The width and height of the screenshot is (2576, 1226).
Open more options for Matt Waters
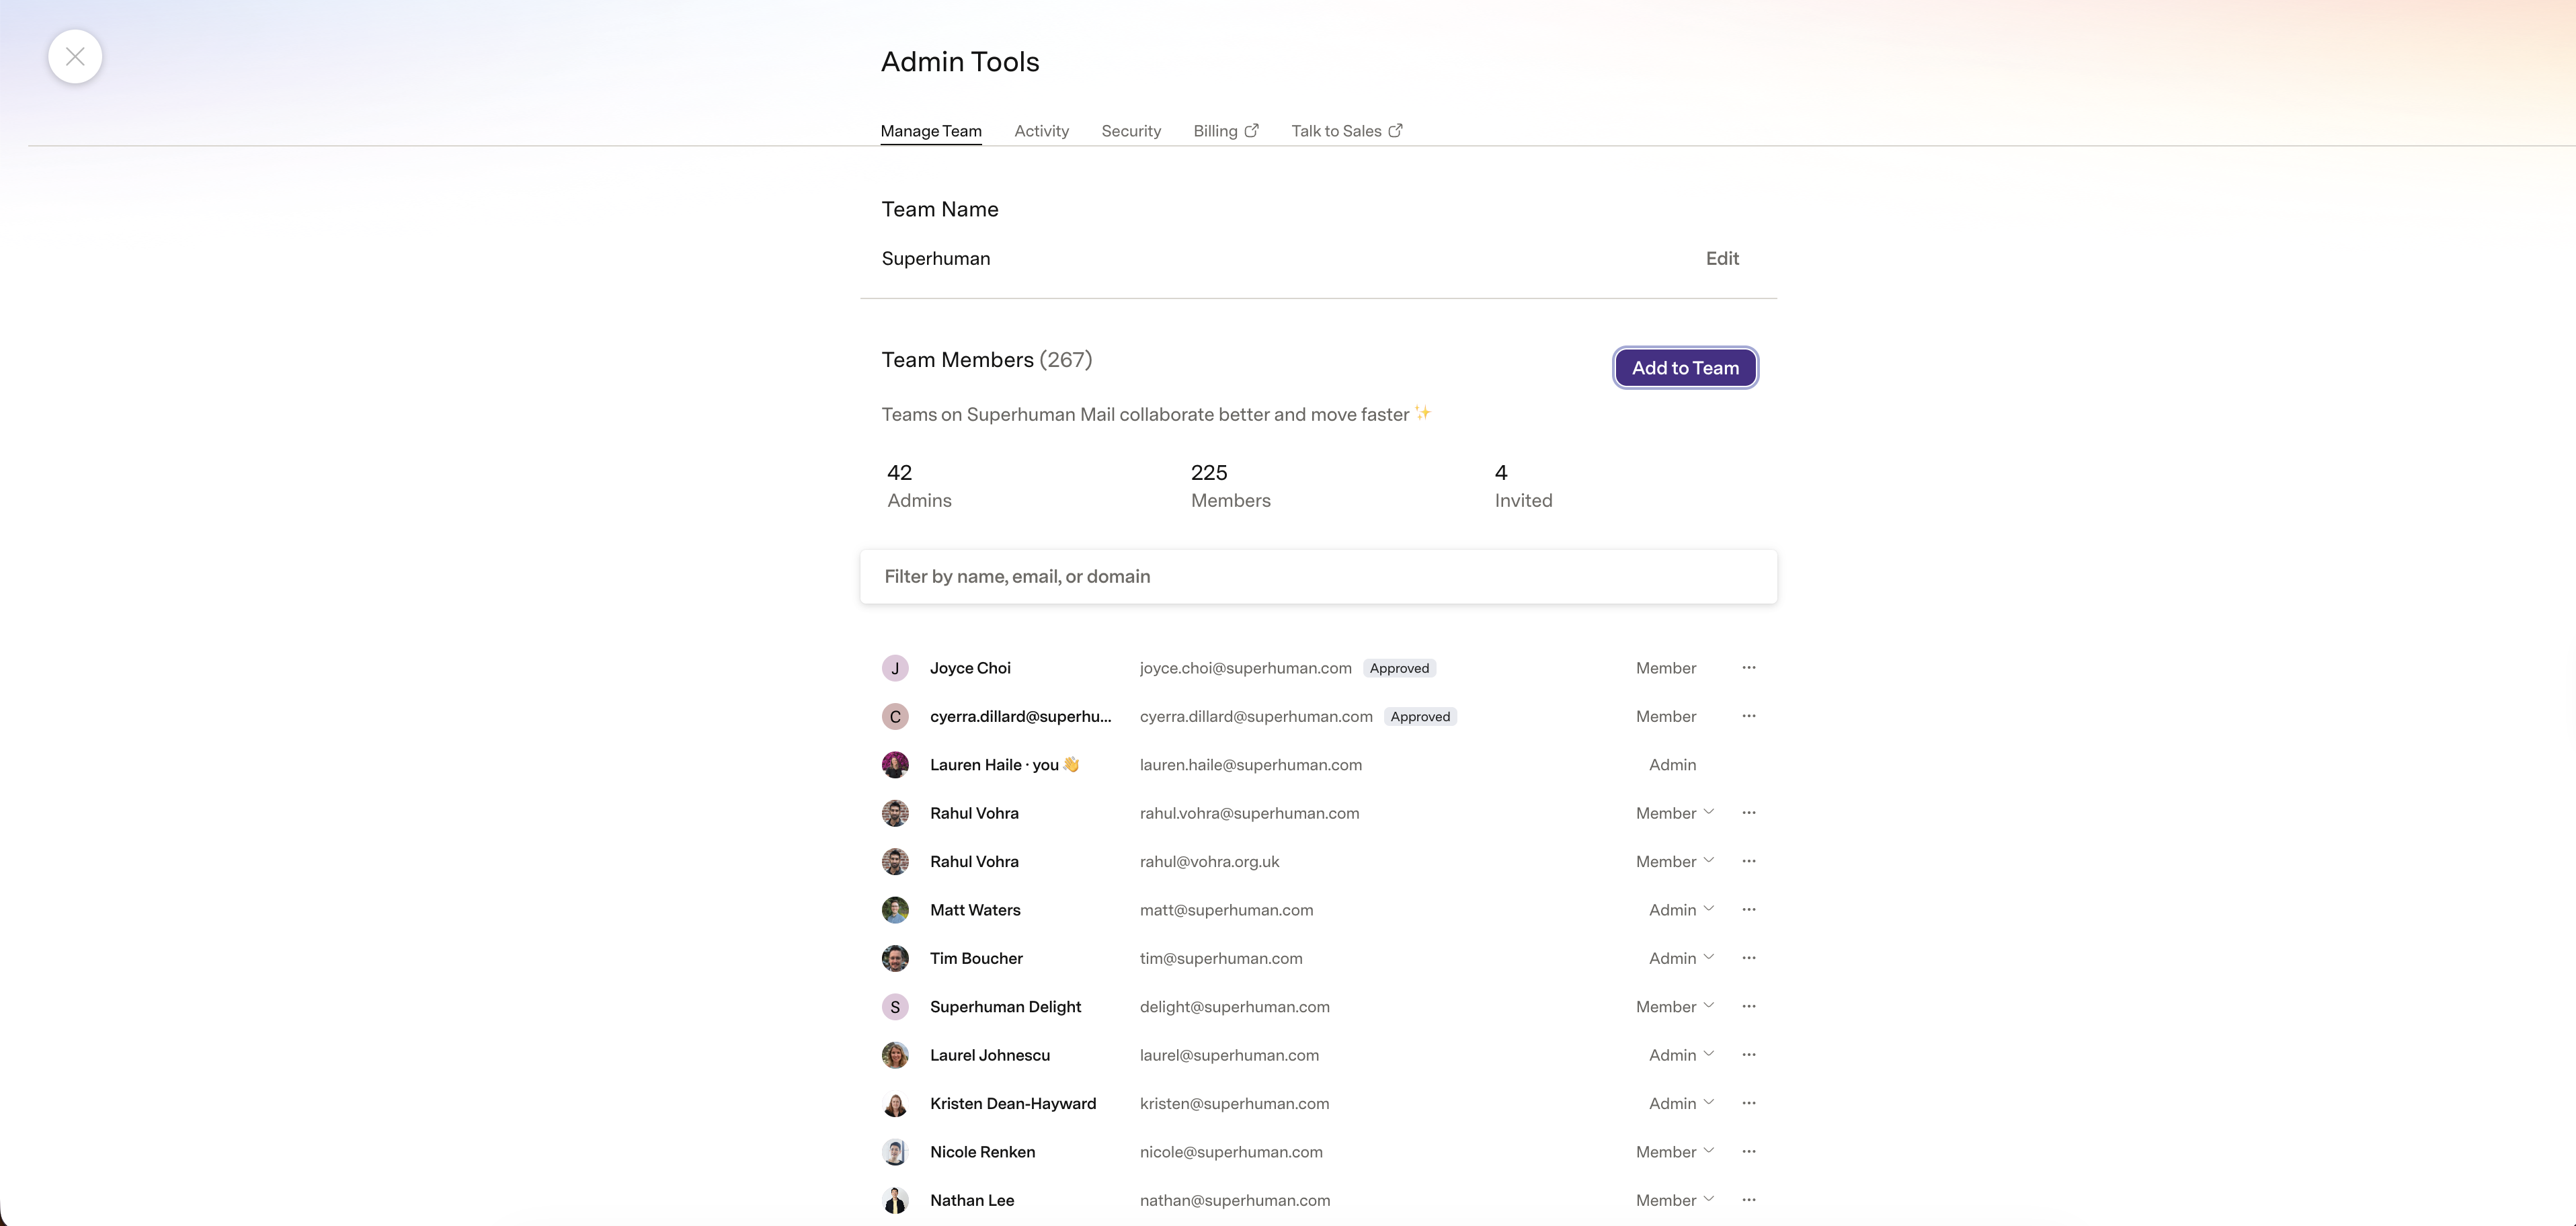(x=1748, y=910)
